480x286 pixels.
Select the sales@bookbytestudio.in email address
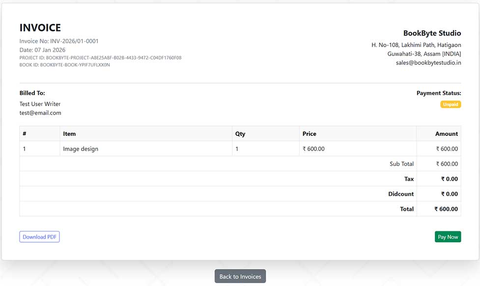[428, 63]
